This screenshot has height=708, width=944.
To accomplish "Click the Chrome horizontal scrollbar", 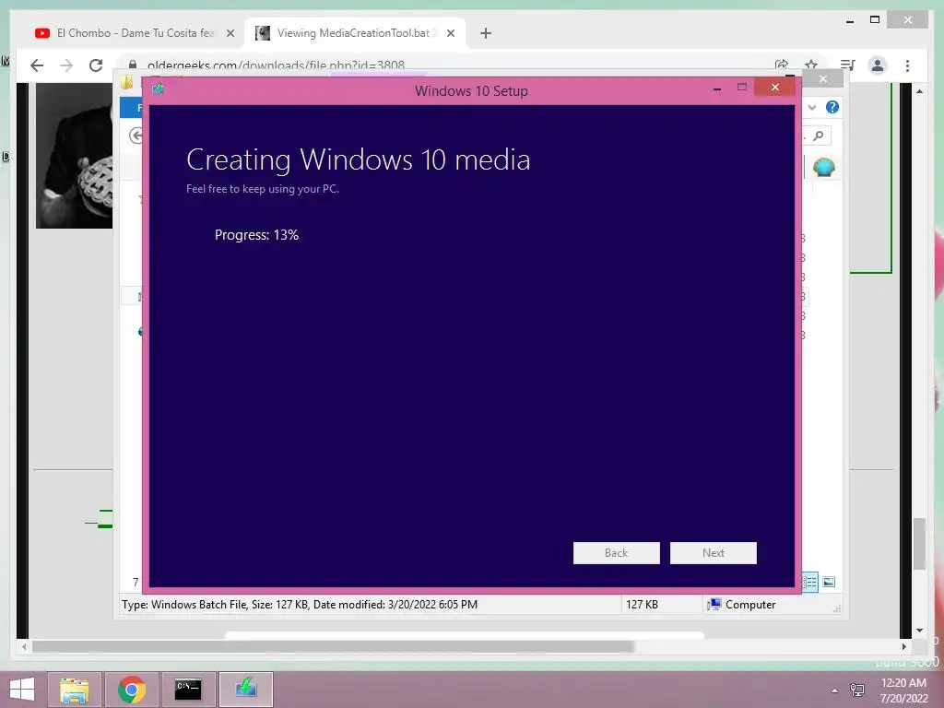I will [x=333, y=646].
